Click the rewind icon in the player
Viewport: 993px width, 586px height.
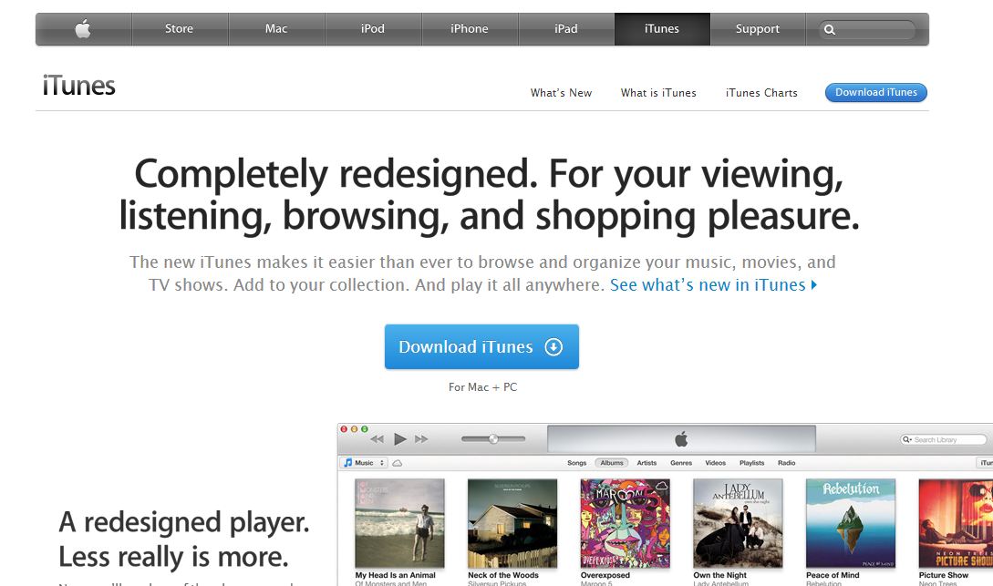click(x=378, y=439)
